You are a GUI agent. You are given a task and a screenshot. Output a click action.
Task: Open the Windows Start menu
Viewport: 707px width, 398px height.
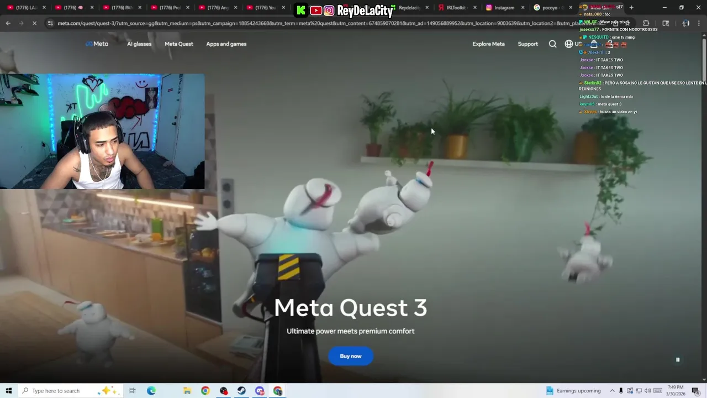(x=8, y=391)
